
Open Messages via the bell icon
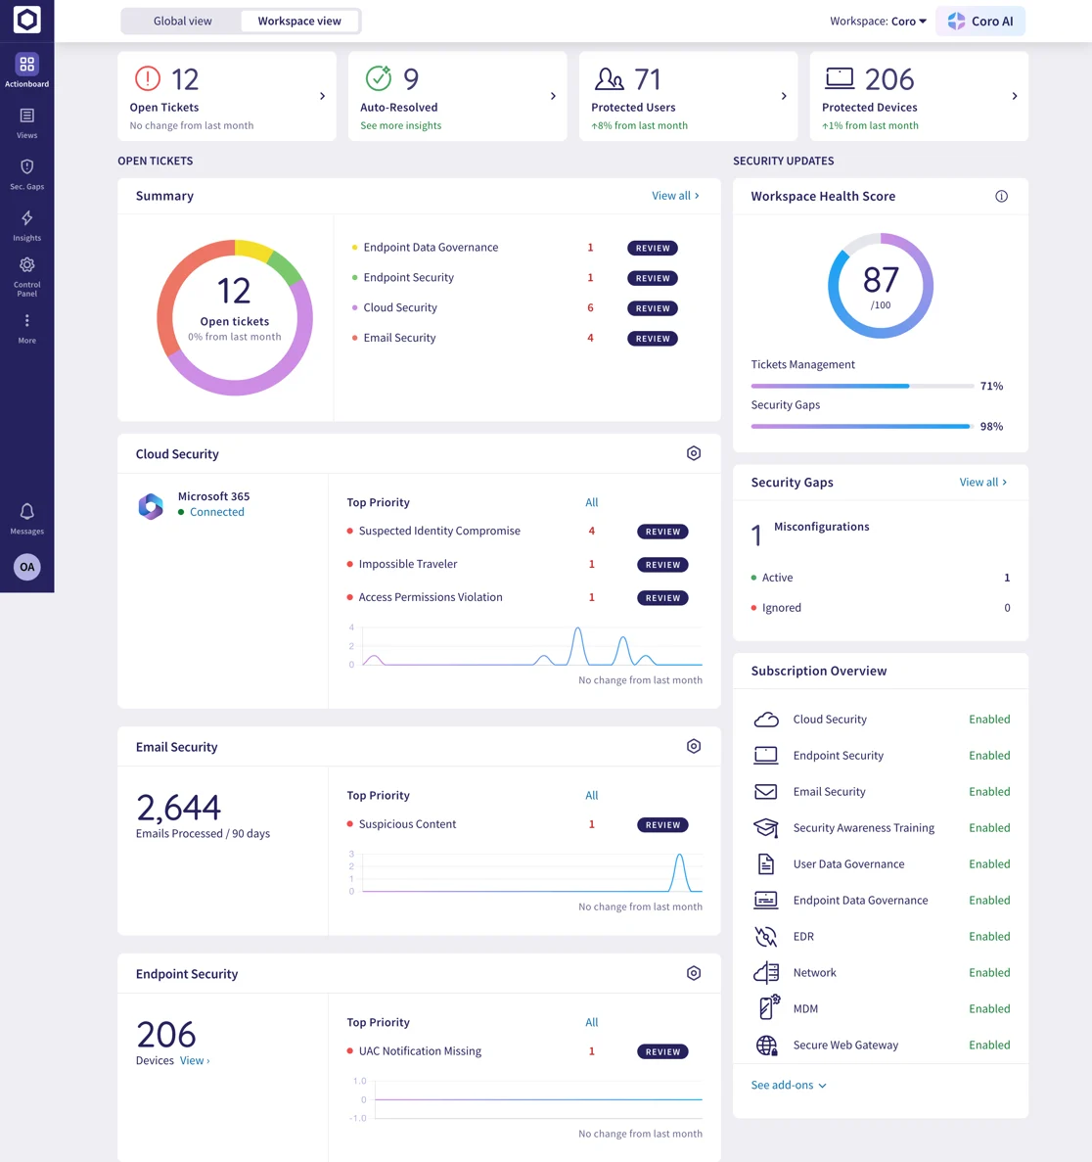point(26,518)
